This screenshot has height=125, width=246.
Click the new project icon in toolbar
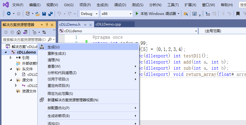pyautogui.click(x=28, y=14)
